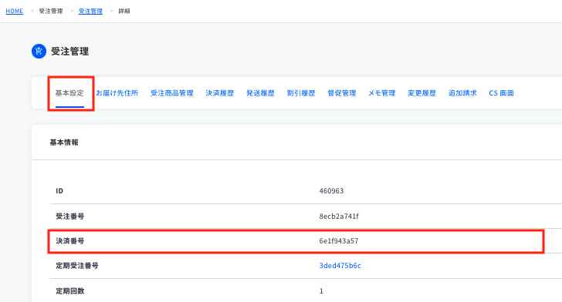Click the 定期受注番号 row label
562x302 pixels.
click(x=77, y=266)
